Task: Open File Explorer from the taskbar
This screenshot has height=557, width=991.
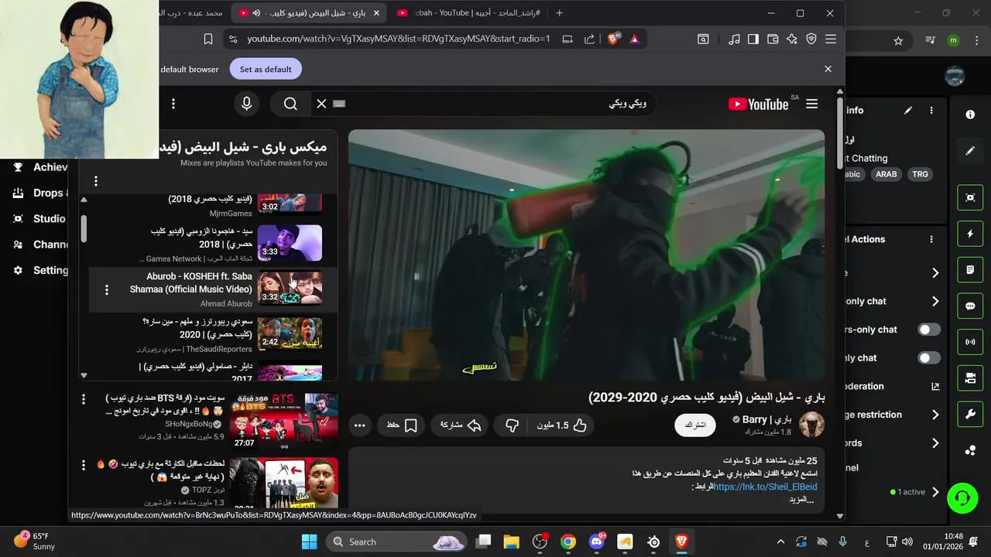Action: click(511, 542)
